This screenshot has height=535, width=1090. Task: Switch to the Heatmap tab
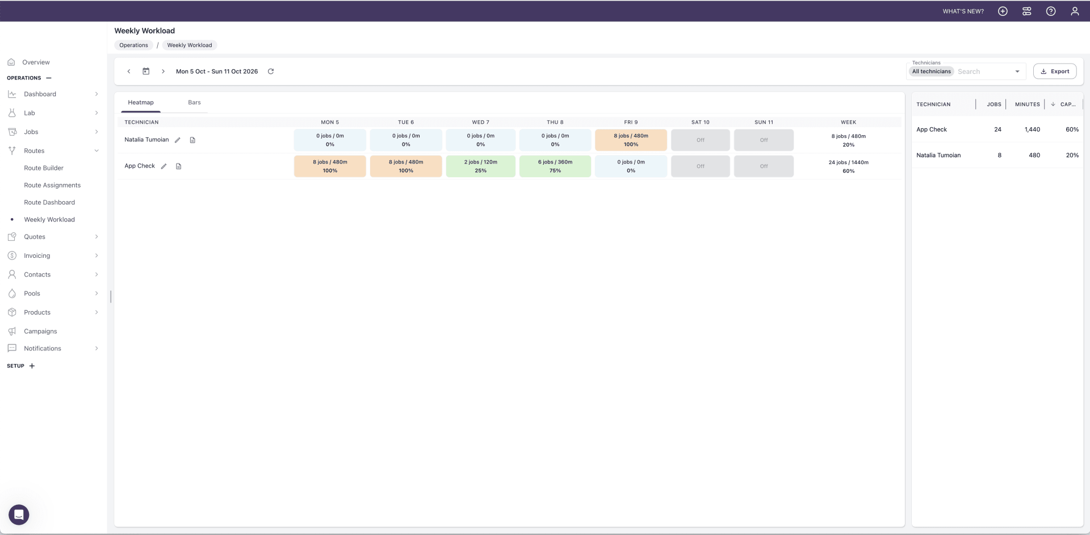coord(141,102)
